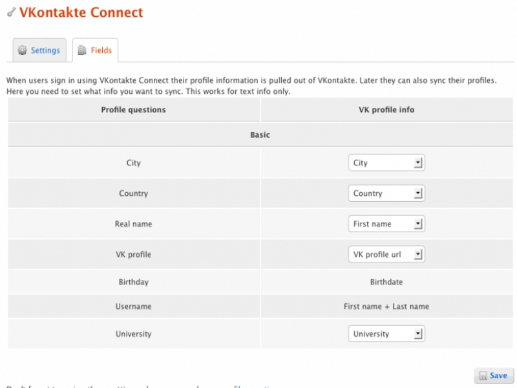Click the First name + Last name text
The width and height of the screenshot is (517, 388).
[x=386, y=307]
